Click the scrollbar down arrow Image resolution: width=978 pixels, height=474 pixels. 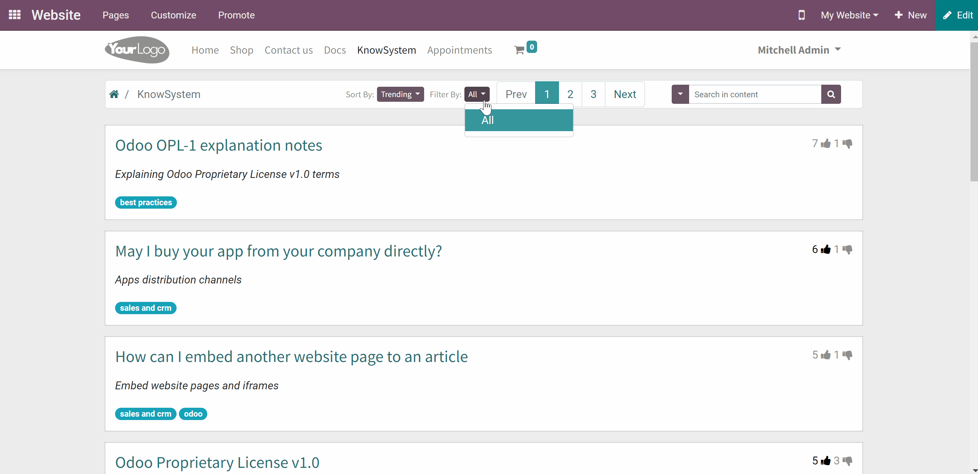coord(974,470)
